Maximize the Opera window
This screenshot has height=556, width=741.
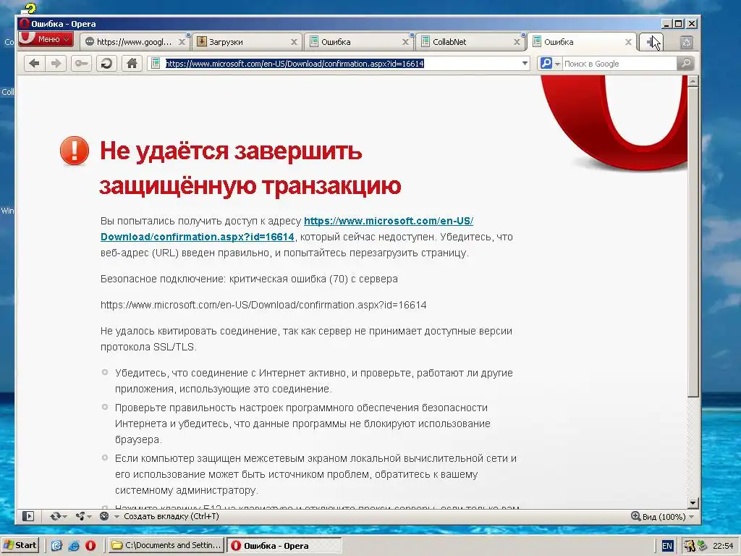point(679,24)
